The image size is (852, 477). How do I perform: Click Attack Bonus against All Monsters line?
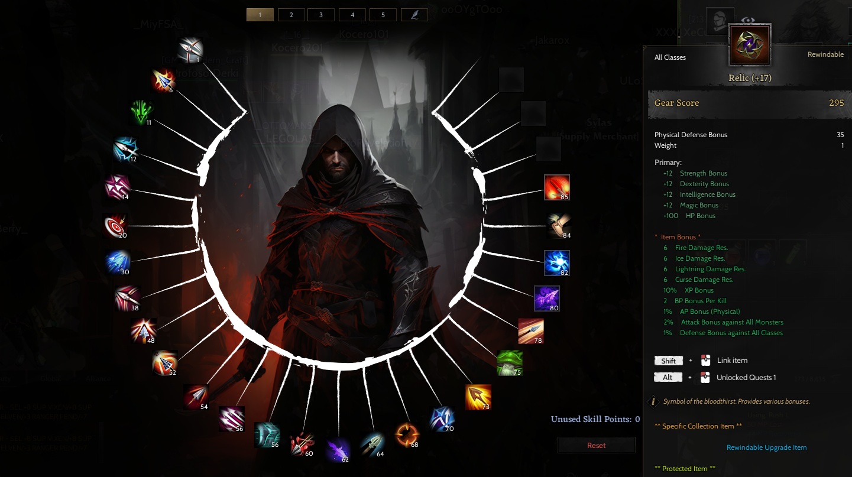coord(723,322)
